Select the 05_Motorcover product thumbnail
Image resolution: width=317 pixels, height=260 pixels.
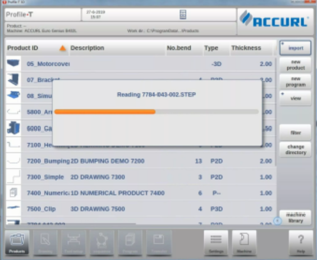point(13,63)
